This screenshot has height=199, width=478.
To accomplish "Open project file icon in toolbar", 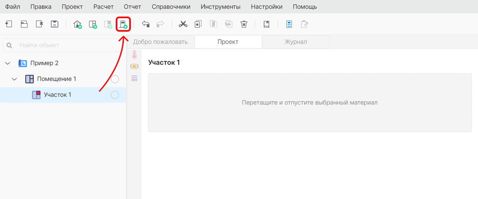I will point(24,24).
